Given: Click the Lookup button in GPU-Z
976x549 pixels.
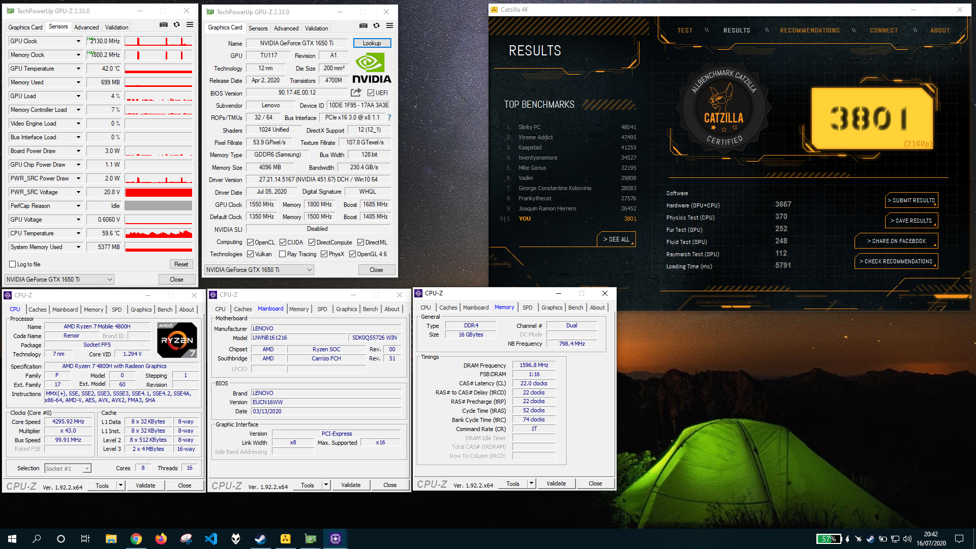Looking at the screenshot, I should [x=372, y=43].
